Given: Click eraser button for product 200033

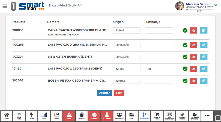Looking at the screenshot, I should point(193,31).
